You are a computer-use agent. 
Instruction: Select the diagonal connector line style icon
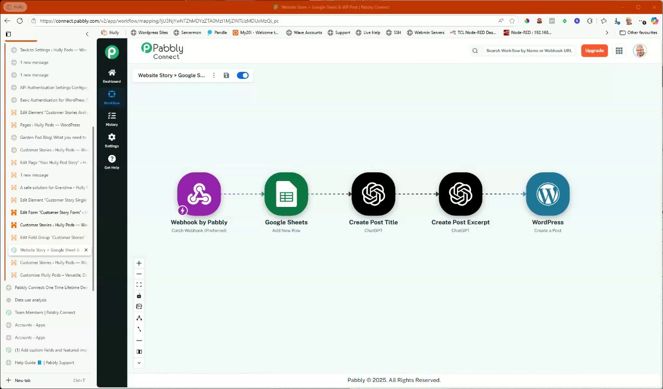click(x=139, y=329)
